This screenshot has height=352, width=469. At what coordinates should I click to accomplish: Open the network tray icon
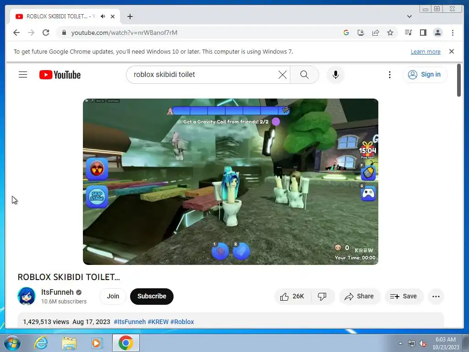pyautogui.click(x=412, y=343)
